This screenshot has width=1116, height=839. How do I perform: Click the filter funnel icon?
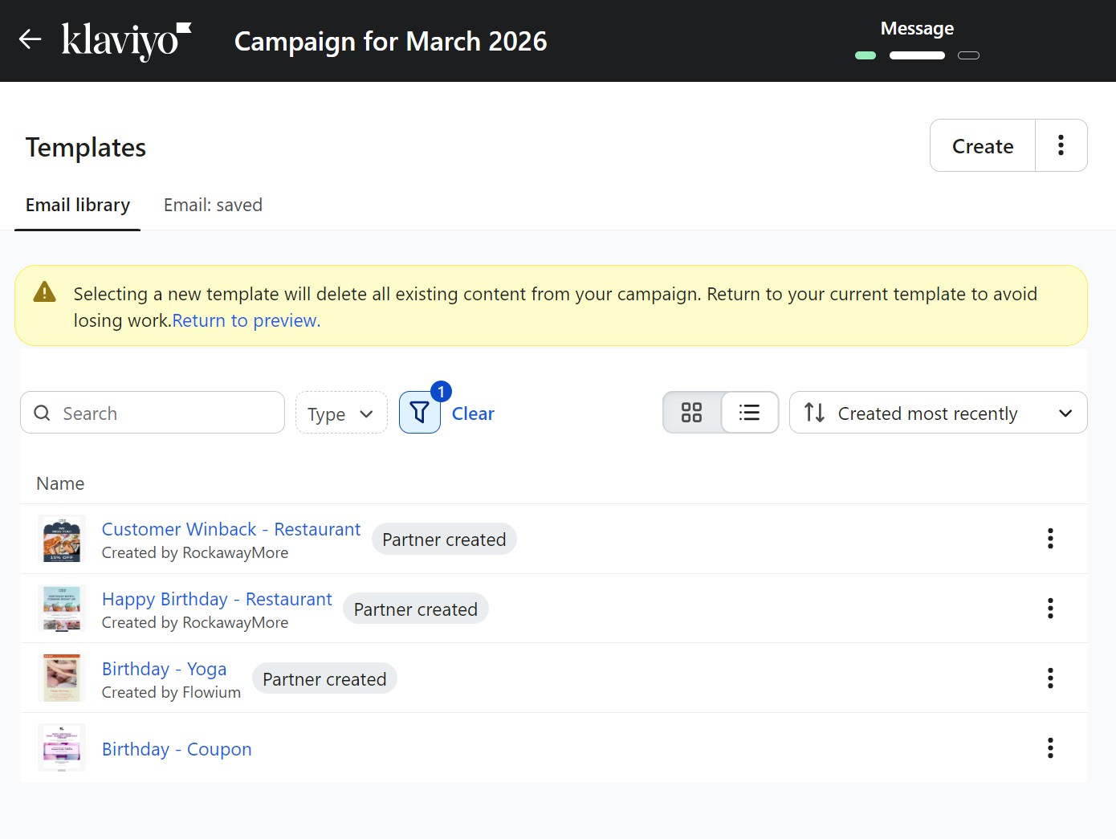tap(419, 413)
